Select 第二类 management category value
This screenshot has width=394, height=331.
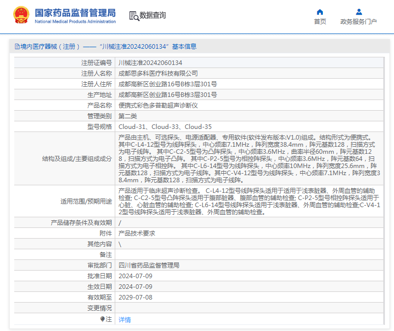(x=127, y=116)
